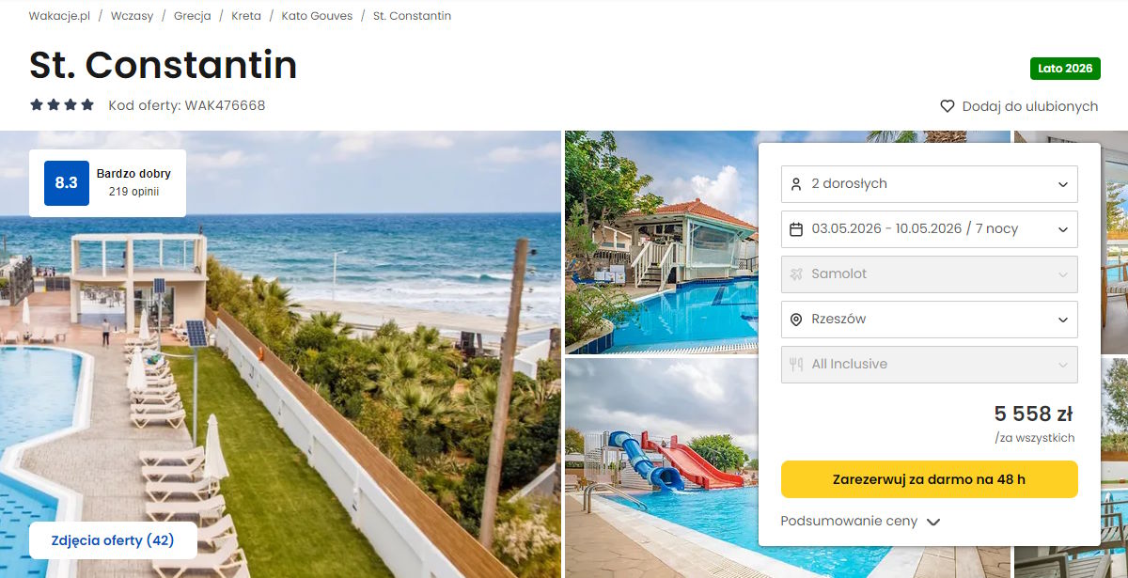Open the date range 03.05.2026 dropdown
The image size is (1128, 578).
(930, 229)
